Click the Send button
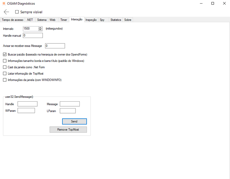 pos(74,122)
